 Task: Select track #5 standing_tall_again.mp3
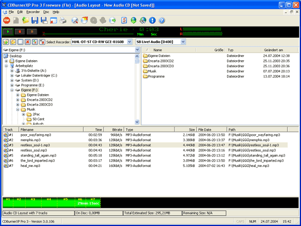145,155
